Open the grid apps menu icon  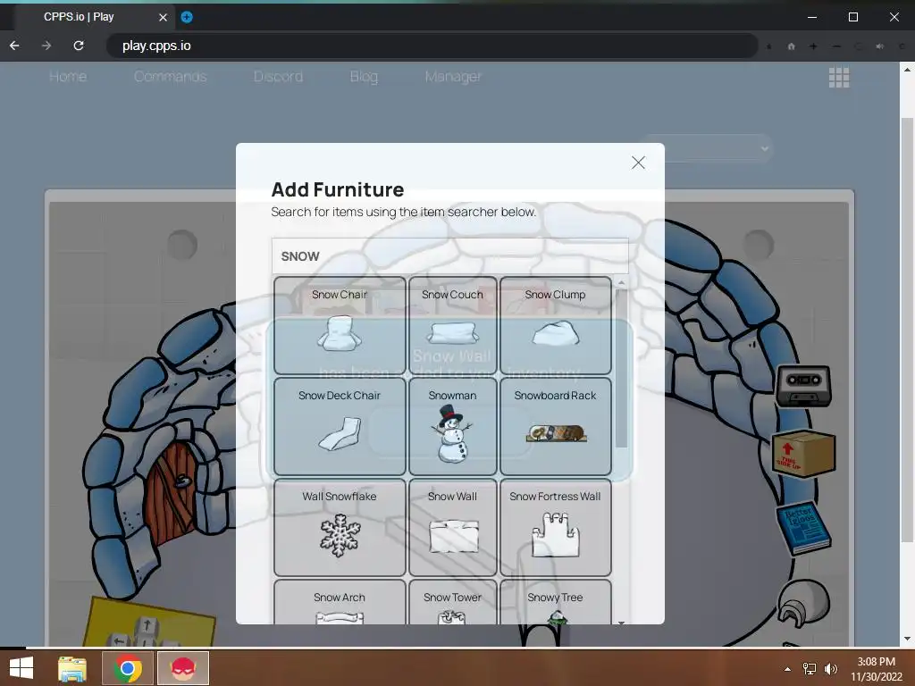coord(839,78)
